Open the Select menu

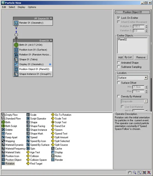tap(12, 7)
